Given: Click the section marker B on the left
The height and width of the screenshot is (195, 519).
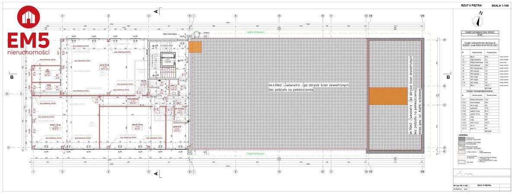Looking at the screenshot, I should (x=12, y=77).
